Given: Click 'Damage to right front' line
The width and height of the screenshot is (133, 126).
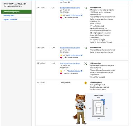Looking at the screenshot, I should coord(97,85).
